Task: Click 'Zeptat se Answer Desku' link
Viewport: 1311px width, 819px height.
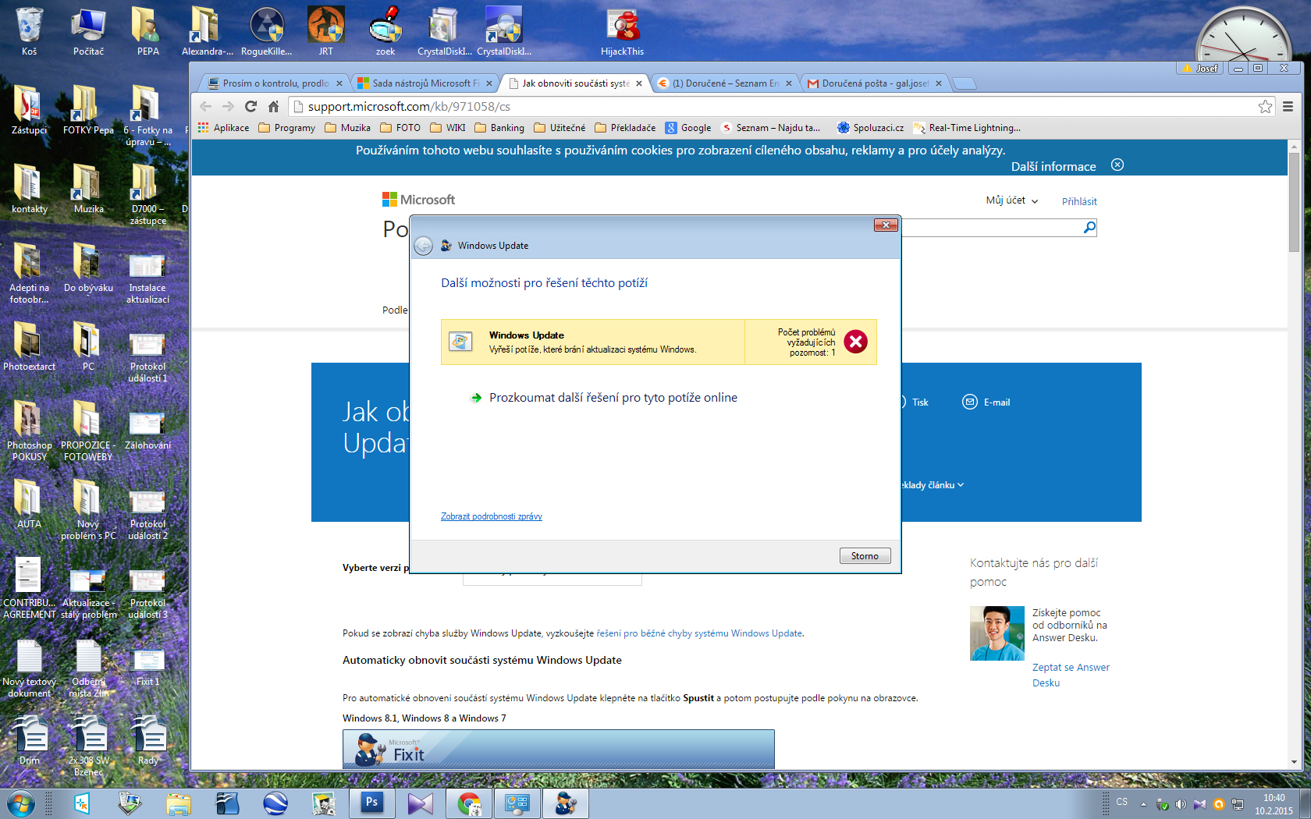Action: pos(1071,675)
